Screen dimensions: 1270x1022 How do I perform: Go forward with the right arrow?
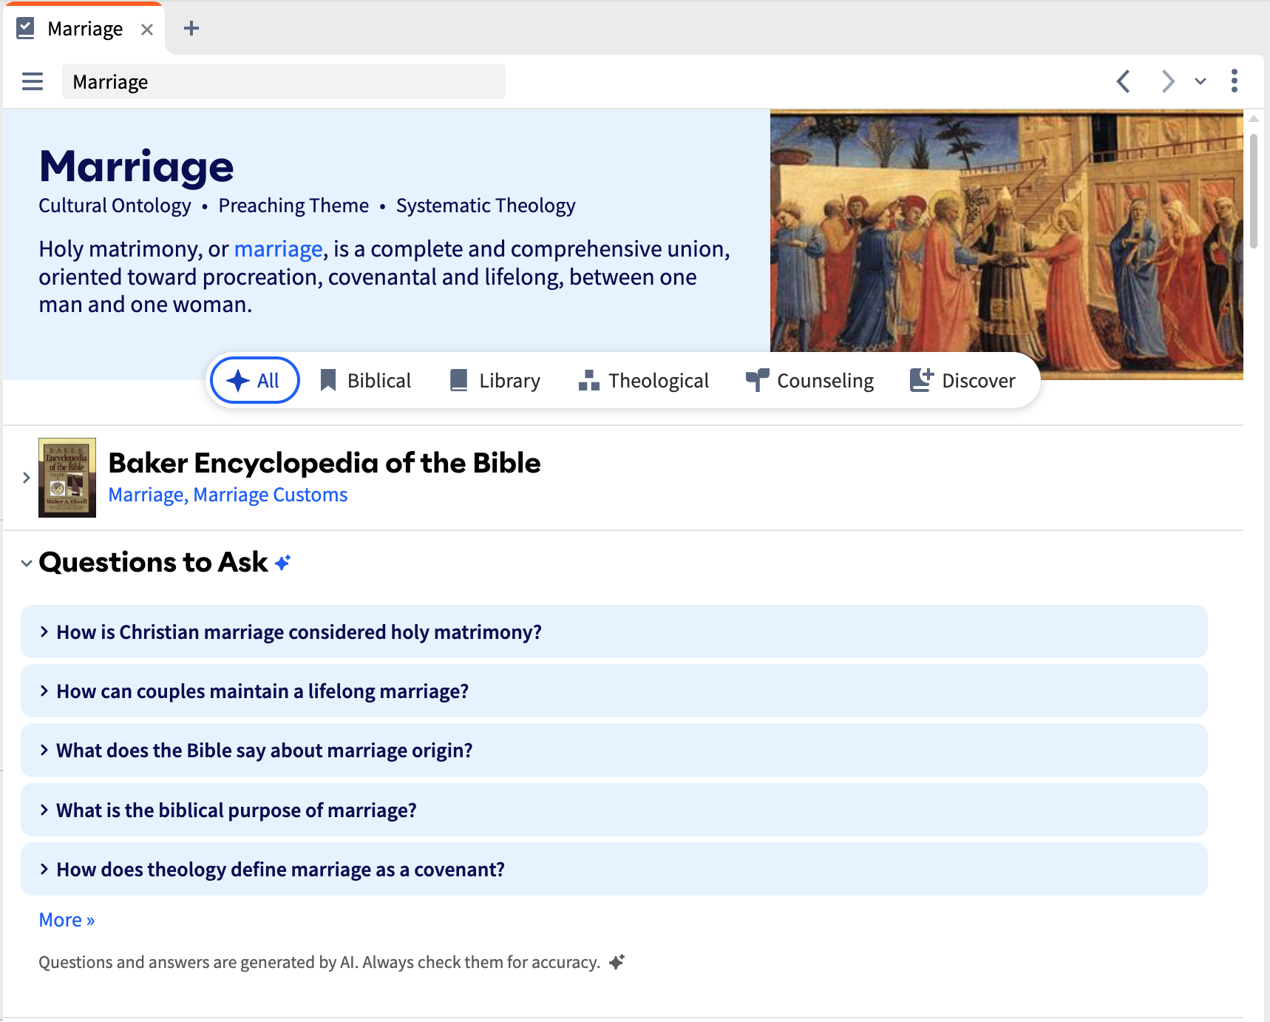(x=1167, y=81)
